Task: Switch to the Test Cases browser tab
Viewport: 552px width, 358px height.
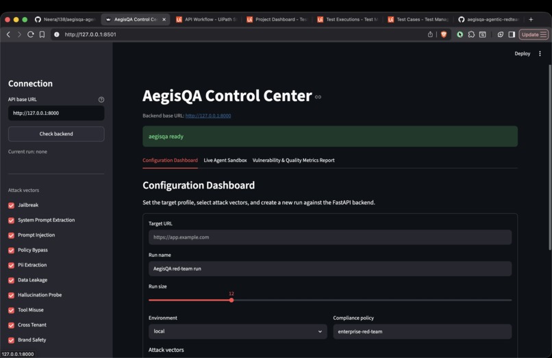Action: pyautogui.click(x=418, y=19)
